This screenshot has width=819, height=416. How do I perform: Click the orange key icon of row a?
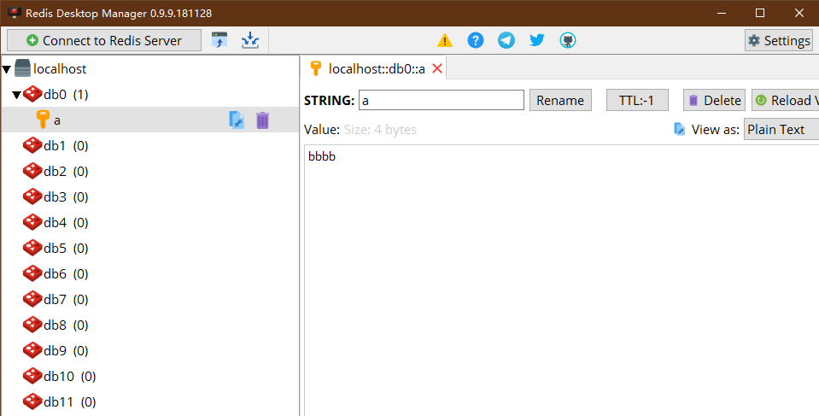(43, 120)
